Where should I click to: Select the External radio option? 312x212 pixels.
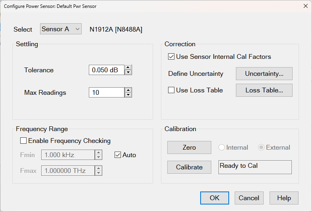pos(261,147)
